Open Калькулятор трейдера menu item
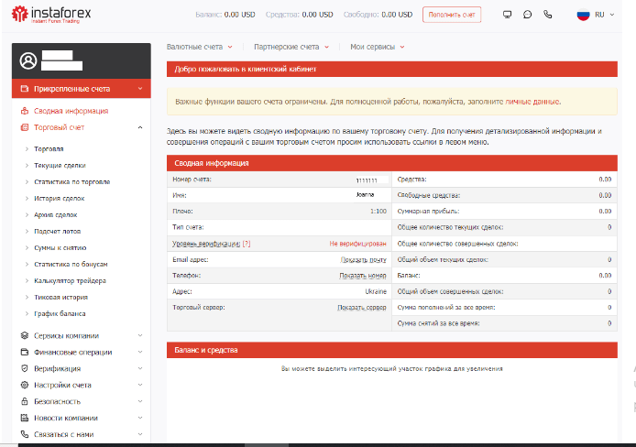 [x=70, y=280]
